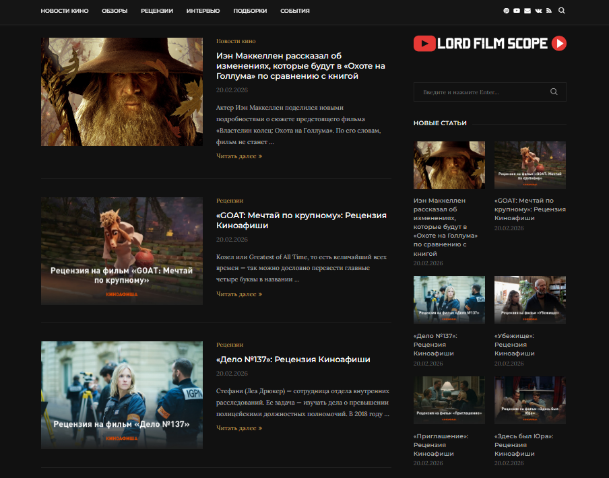The width and height of the screenshot is (609, 478).
Task: Open the YouTube icon in header
Action: 517,11
